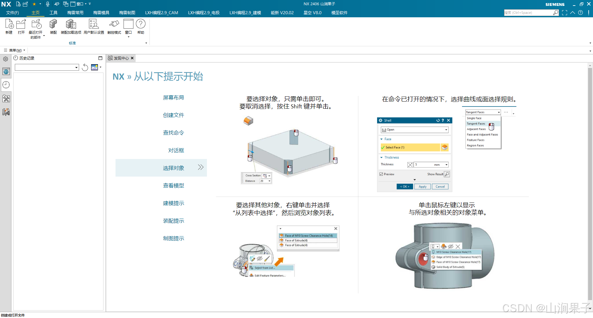Screen dimensions: 593x318
Task: Open the history view style dropdown arrow
Action: (x=100, y=67)
